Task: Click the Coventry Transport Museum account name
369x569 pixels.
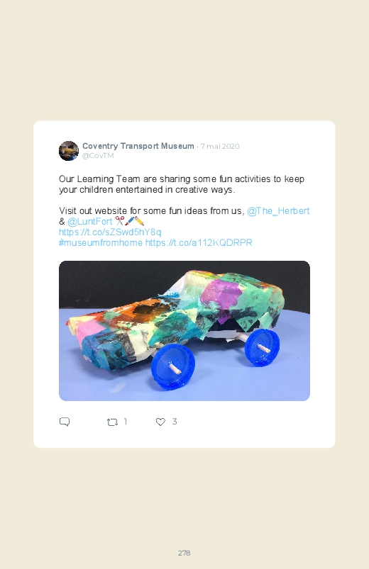Action: [x=138, y=146]
